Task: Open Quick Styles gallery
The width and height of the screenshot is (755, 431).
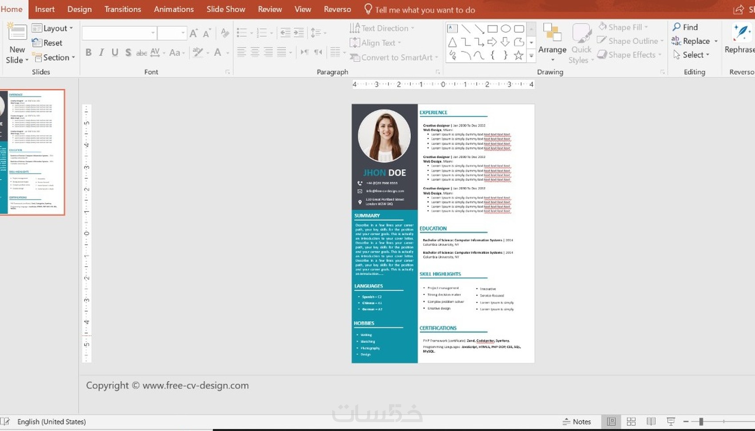Action: pos(581,44)
